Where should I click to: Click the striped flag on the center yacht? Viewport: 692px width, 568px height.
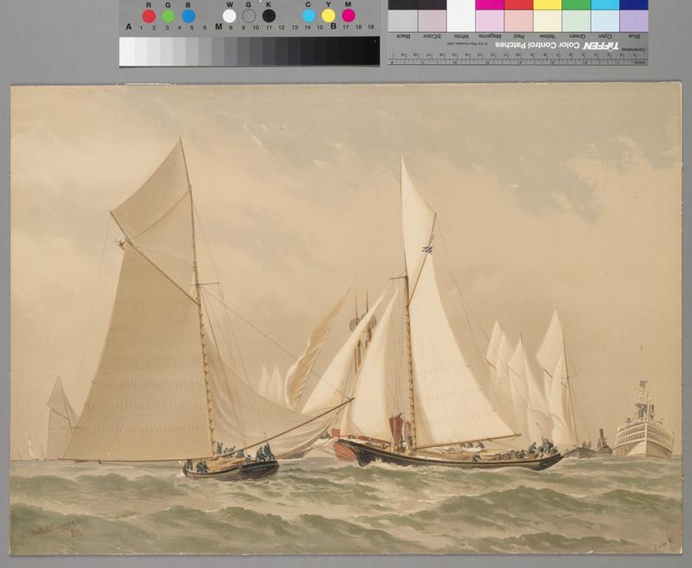click(x=427, y=250)
